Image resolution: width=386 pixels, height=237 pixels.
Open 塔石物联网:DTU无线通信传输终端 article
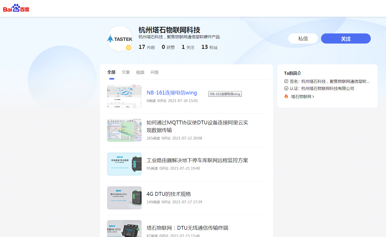(x=188, y=228)
